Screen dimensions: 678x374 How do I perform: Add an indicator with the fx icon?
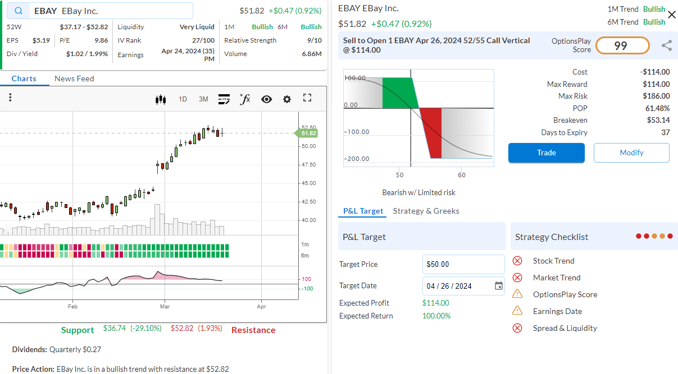coord(245,99)
